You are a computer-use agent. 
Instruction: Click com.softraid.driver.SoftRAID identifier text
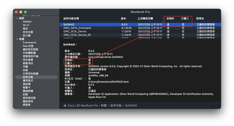tap(106, 57)
